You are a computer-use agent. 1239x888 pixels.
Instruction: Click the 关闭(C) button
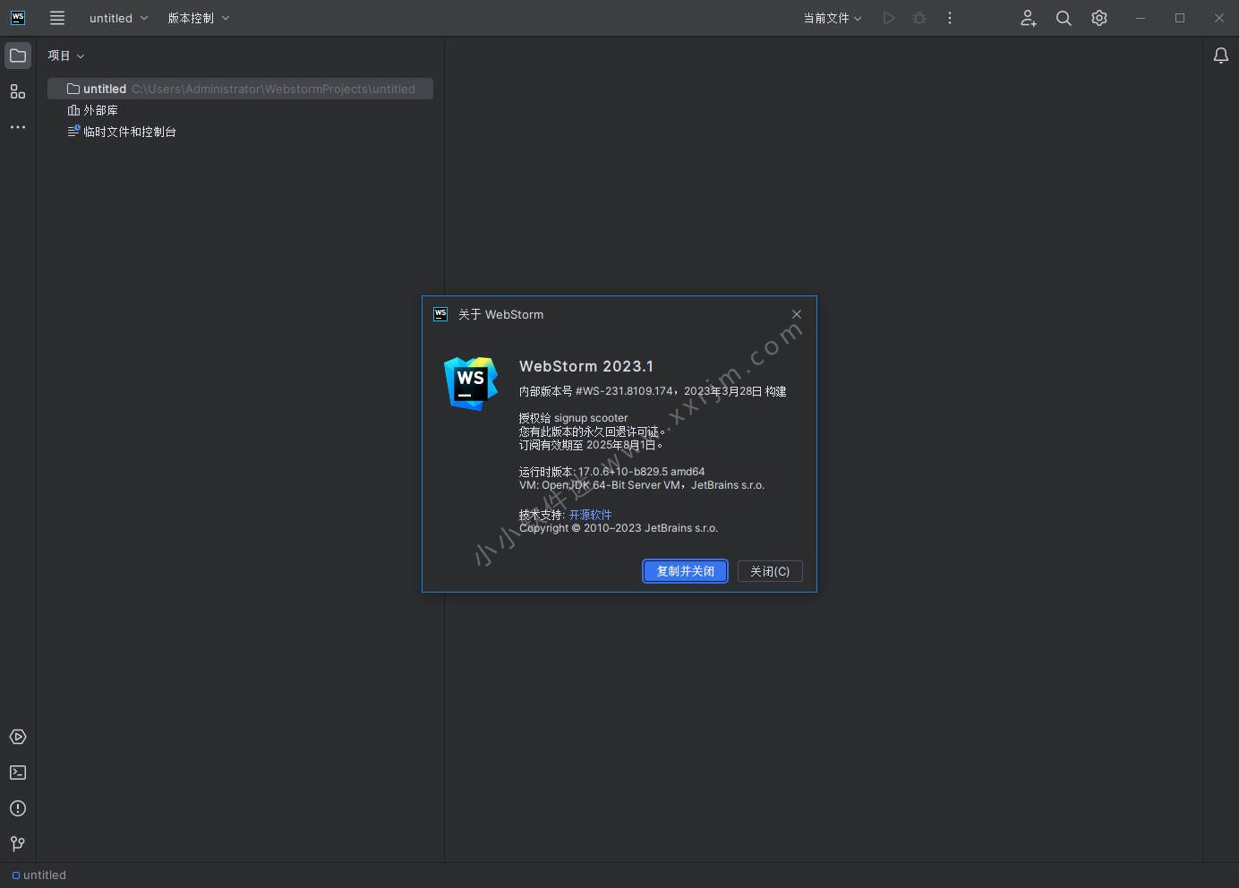[770, 571]
